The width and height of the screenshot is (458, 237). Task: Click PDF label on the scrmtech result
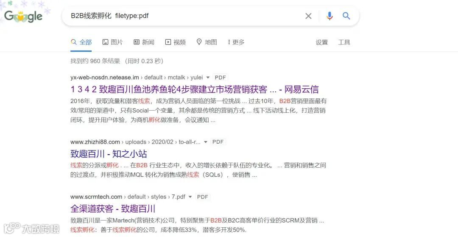pyautogui.click(x=202, y=197)
